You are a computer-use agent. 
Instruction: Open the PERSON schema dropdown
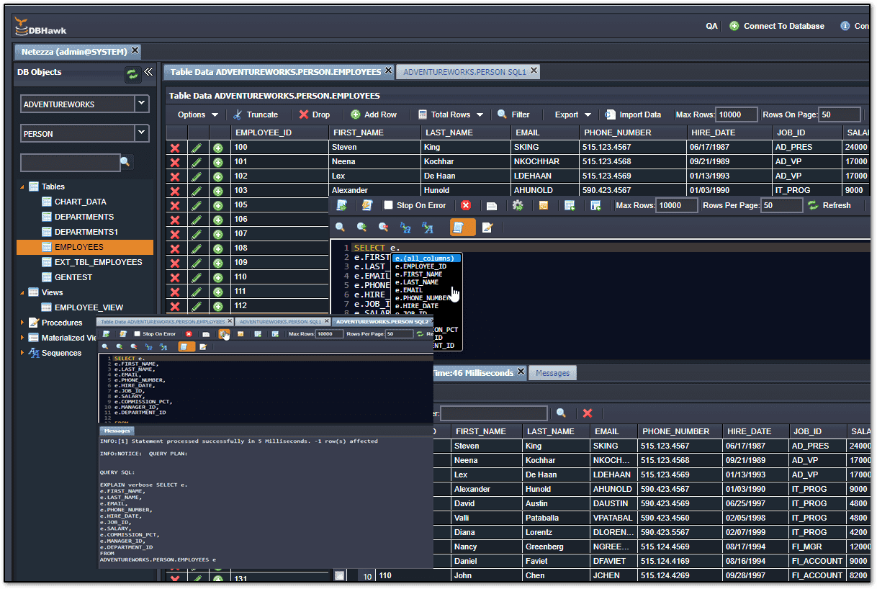point(141,133)
